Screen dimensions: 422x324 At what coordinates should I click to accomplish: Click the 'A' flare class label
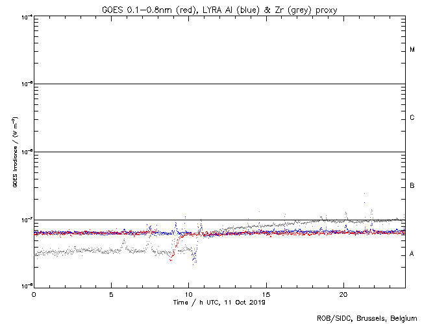(x=412, y=254)
